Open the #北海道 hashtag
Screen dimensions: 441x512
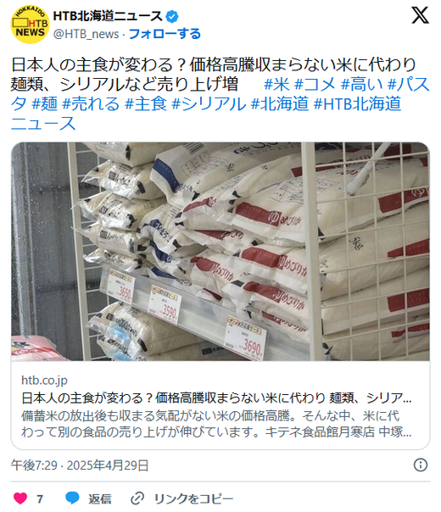[280, 103]
